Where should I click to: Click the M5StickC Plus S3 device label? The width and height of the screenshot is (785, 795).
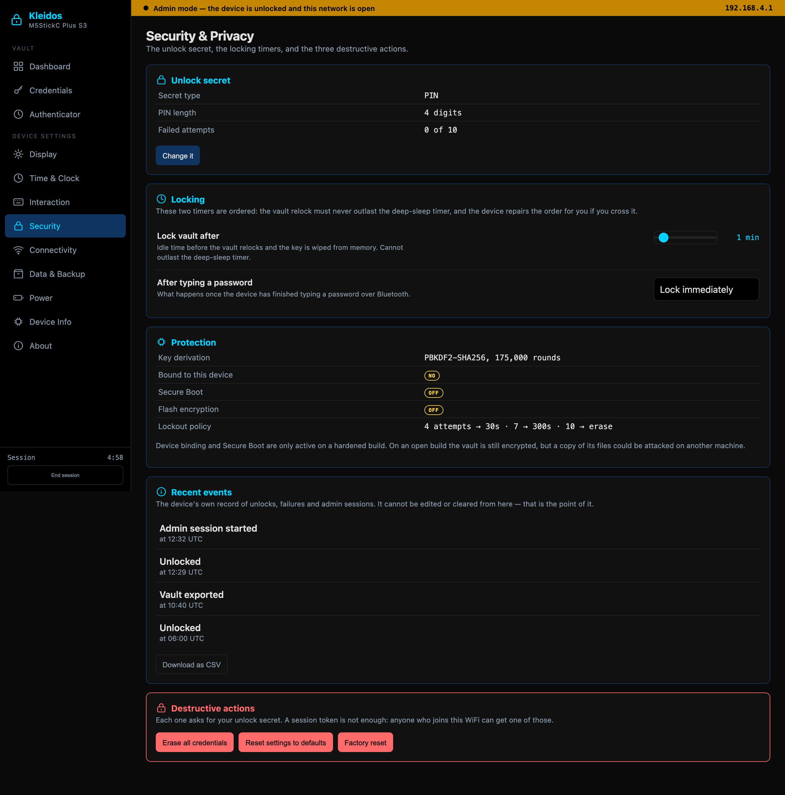point(58,25)
